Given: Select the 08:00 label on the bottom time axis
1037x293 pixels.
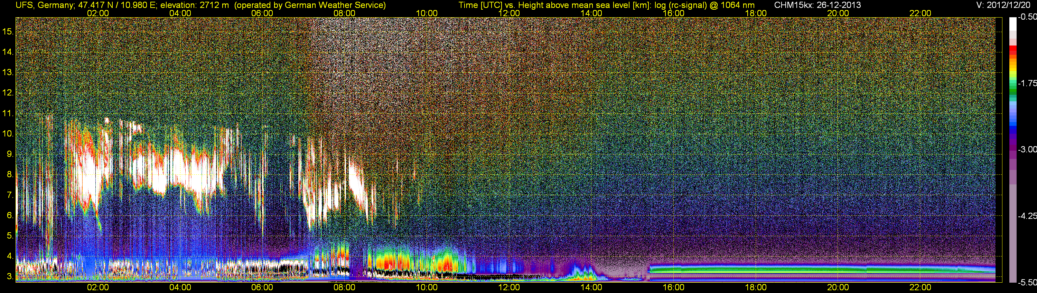Looking at the screenshot, I should (345, 287).
